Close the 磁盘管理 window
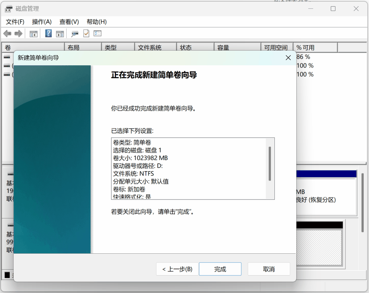This screenshot has height=293, width=369. click(356, 9)
